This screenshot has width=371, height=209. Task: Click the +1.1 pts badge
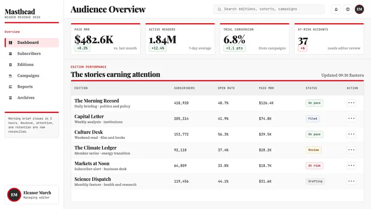tap(234, 48)
